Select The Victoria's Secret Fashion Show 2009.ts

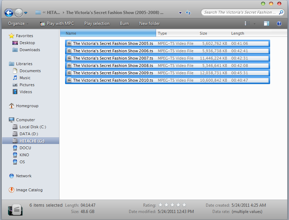pos(168,73)
